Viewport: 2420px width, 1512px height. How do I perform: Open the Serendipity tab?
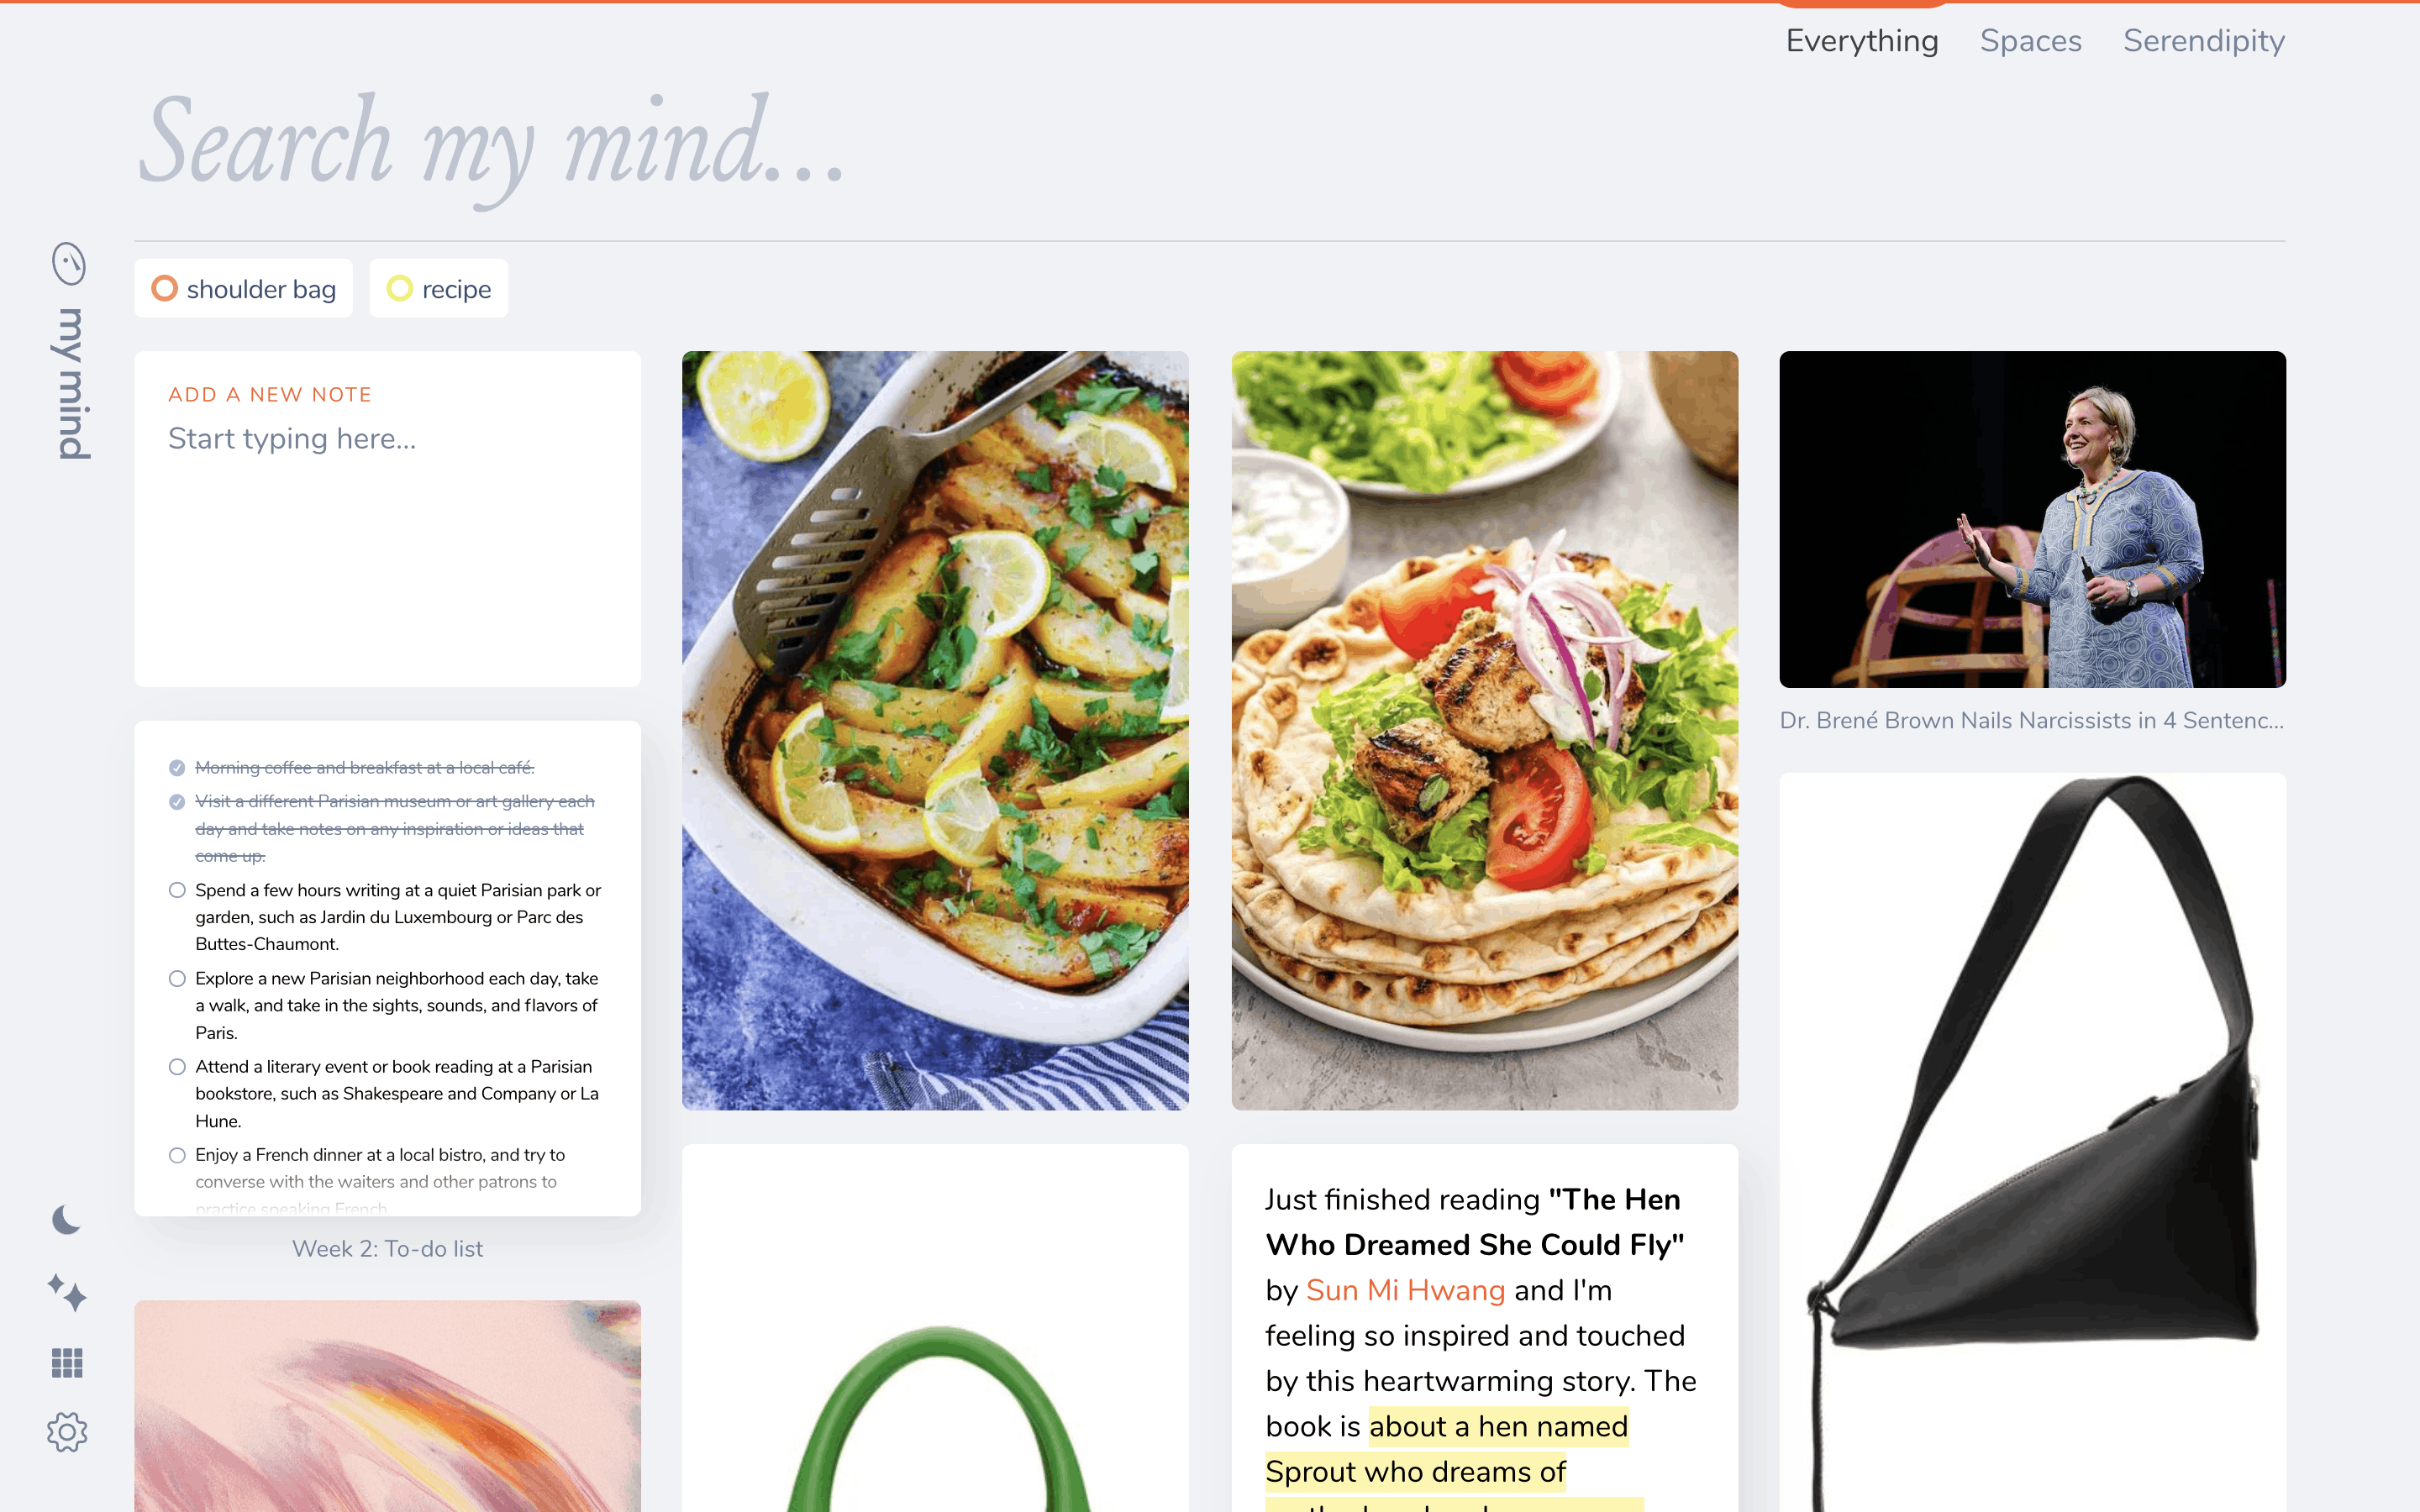coord(2204,41)
